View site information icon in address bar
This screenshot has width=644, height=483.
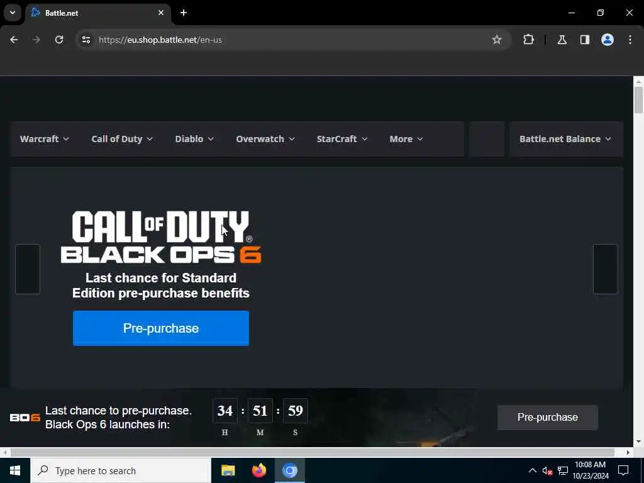tap(86, 40)
